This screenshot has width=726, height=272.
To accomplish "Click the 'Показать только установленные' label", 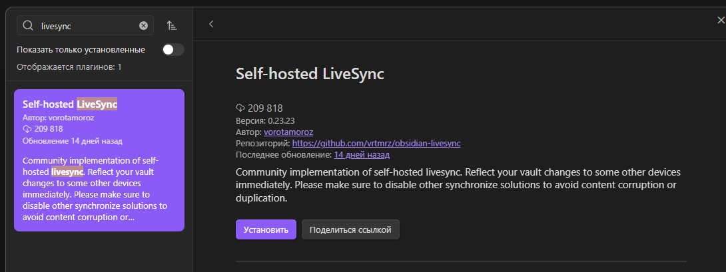I will coord(81,49).
